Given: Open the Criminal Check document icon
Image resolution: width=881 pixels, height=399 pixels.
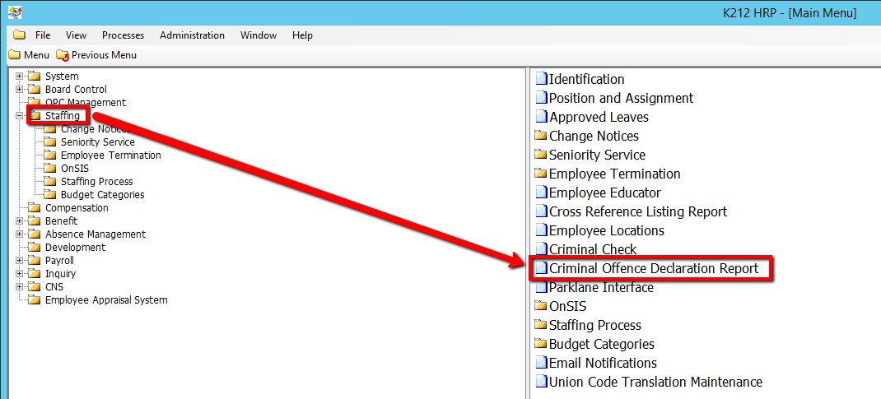Looking at the screenshot, I should (541, 249).
